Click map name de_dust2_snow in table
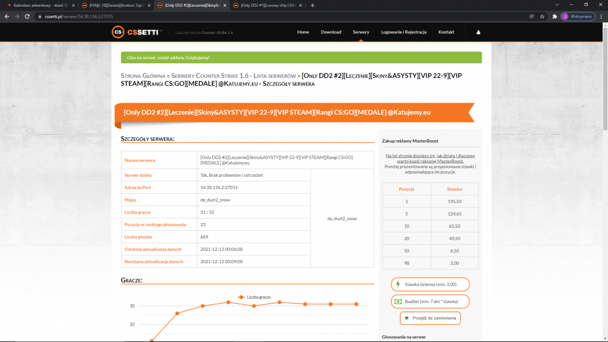608x342 pixels. click(x=215, y=200)
